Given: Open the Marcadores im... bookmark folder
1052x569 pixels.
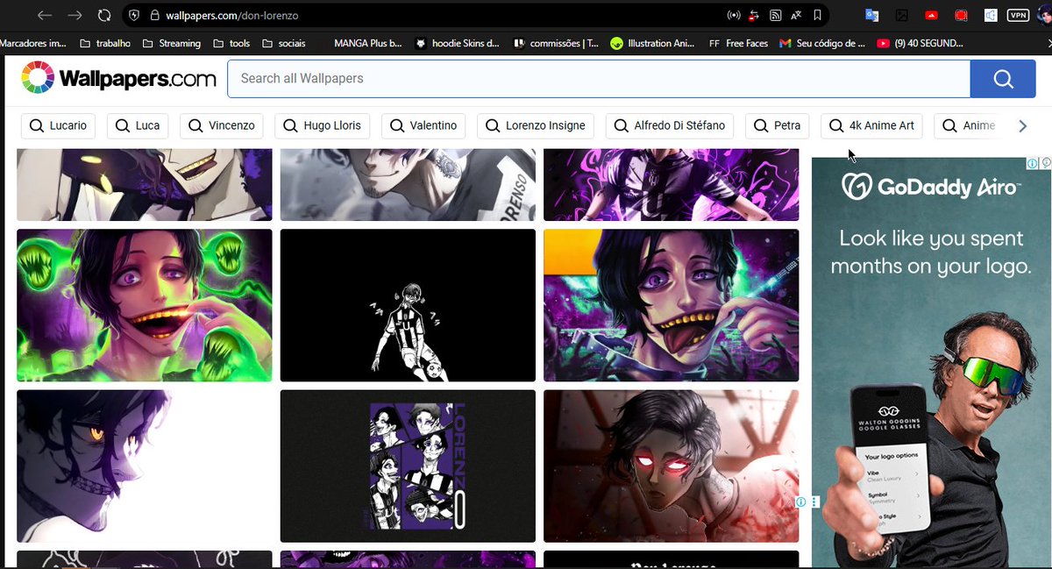Looking at the screenshot, I should 33,43.
